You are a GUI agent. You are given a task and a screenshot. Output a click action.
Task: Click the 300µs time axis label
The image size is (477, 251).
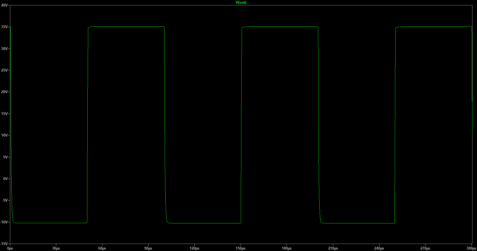pos(471,248)
